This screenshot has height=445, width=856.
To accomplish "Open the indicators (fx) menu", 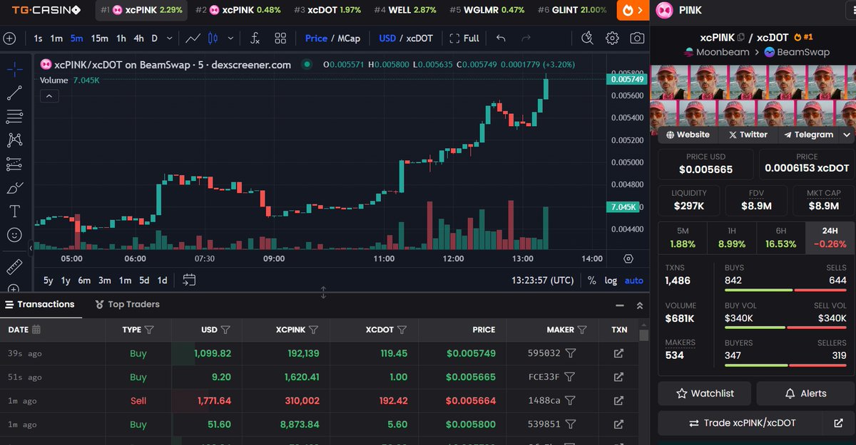I will coord(255,38).
